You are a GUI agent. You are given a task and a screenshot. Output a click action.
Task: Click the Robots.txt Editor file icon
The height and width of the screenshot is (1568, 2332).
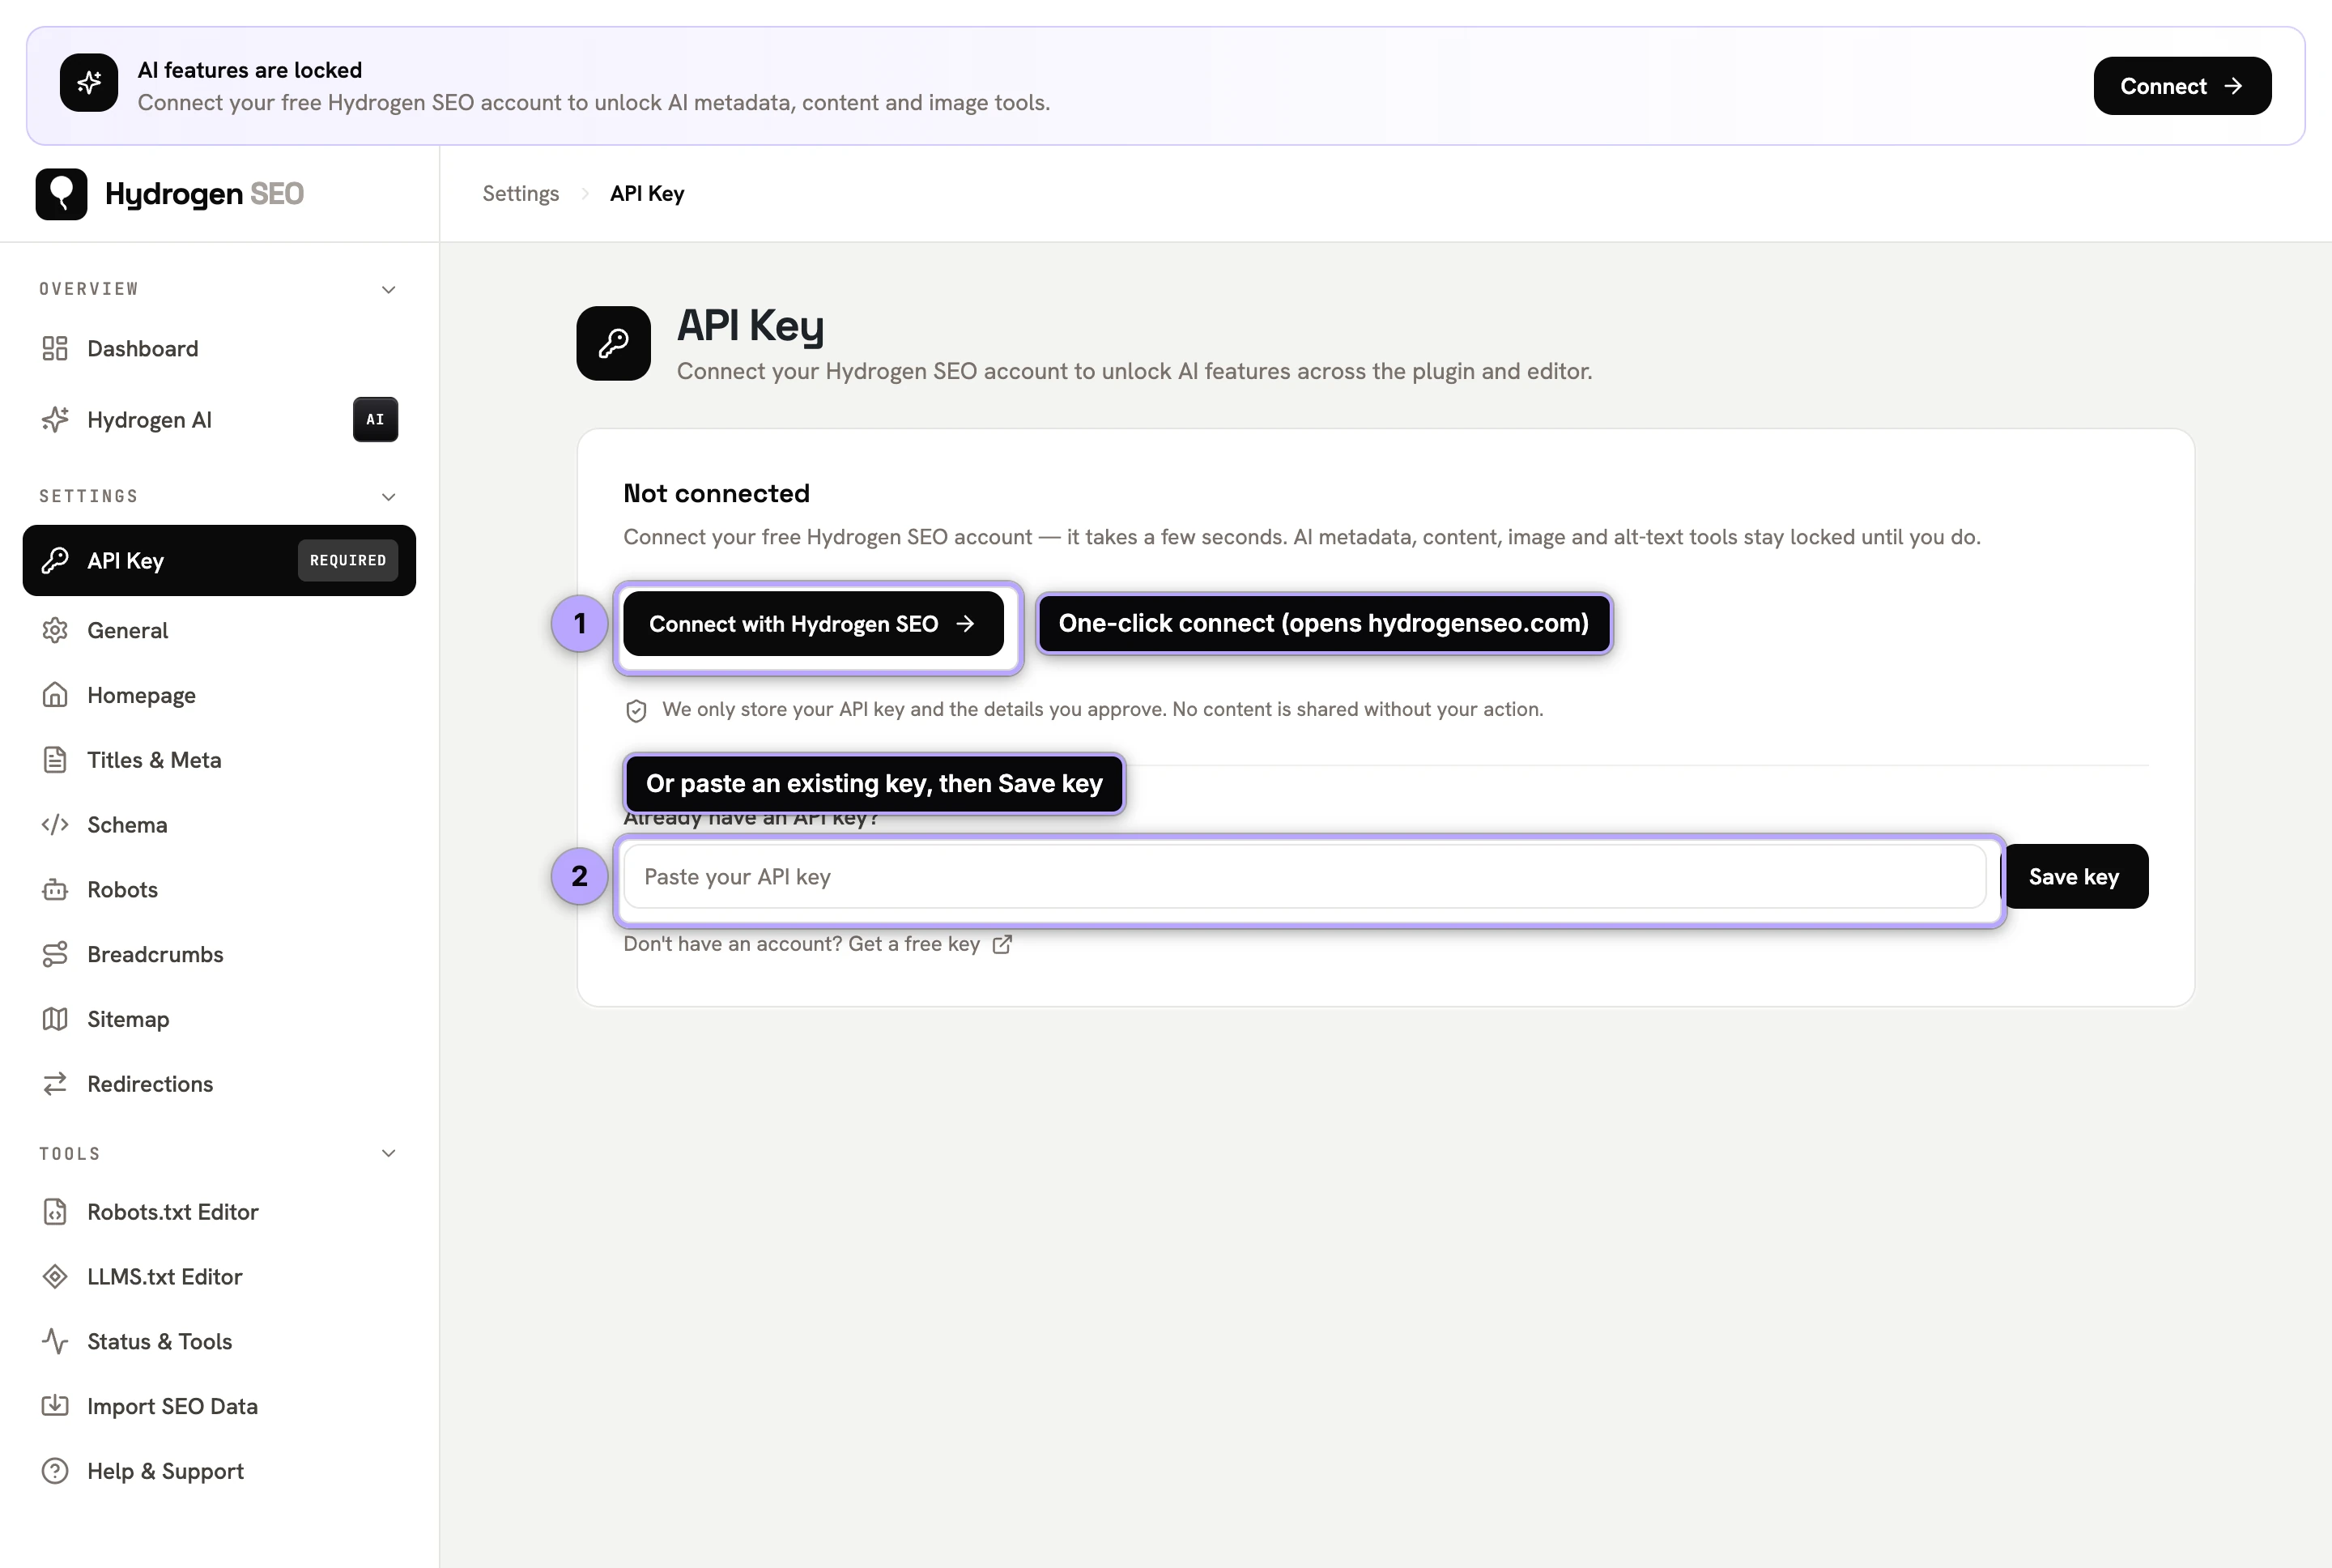point(55,1212)
